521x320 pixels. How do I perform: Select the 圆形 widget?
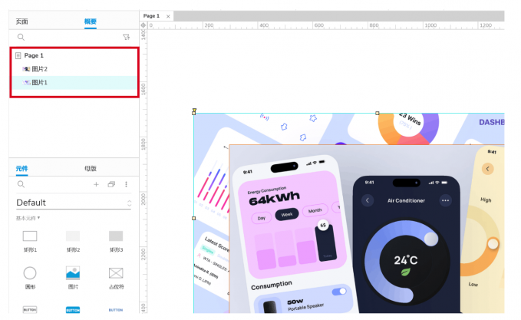tap(30, 278)
